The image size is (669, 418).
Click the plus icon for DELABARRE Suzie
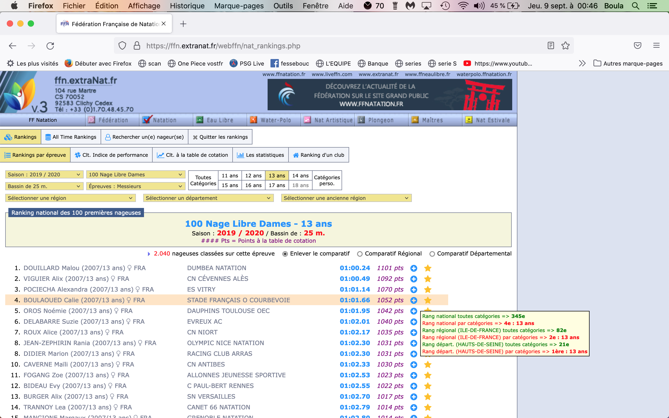(414, 322)
